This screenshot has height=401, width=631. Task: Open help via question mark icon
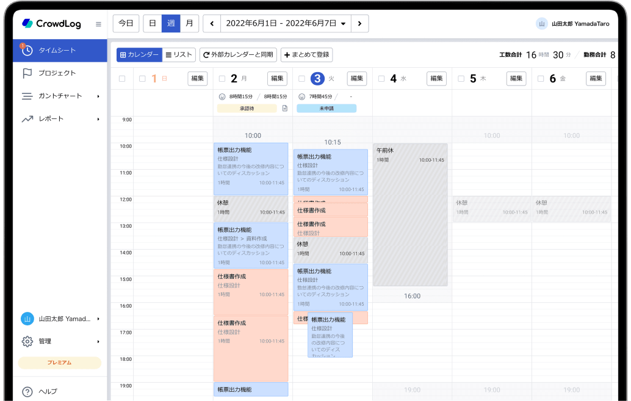[27, 391]
